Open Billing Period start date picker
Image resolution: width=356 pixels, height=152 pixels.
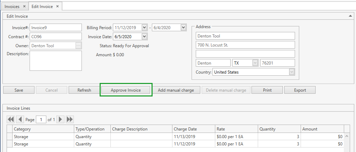[145, 28]
